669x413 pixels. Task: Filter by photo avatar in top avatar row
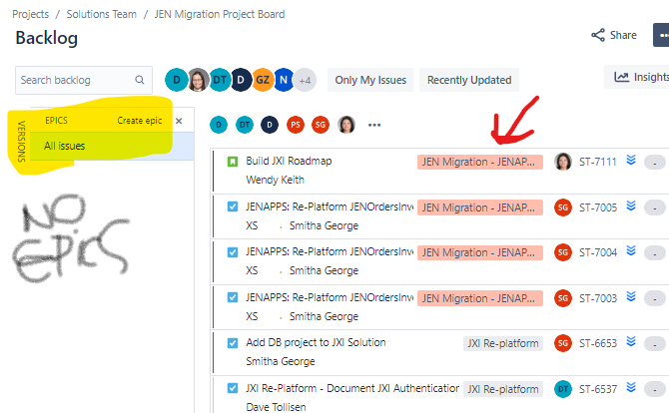point(198,80)
